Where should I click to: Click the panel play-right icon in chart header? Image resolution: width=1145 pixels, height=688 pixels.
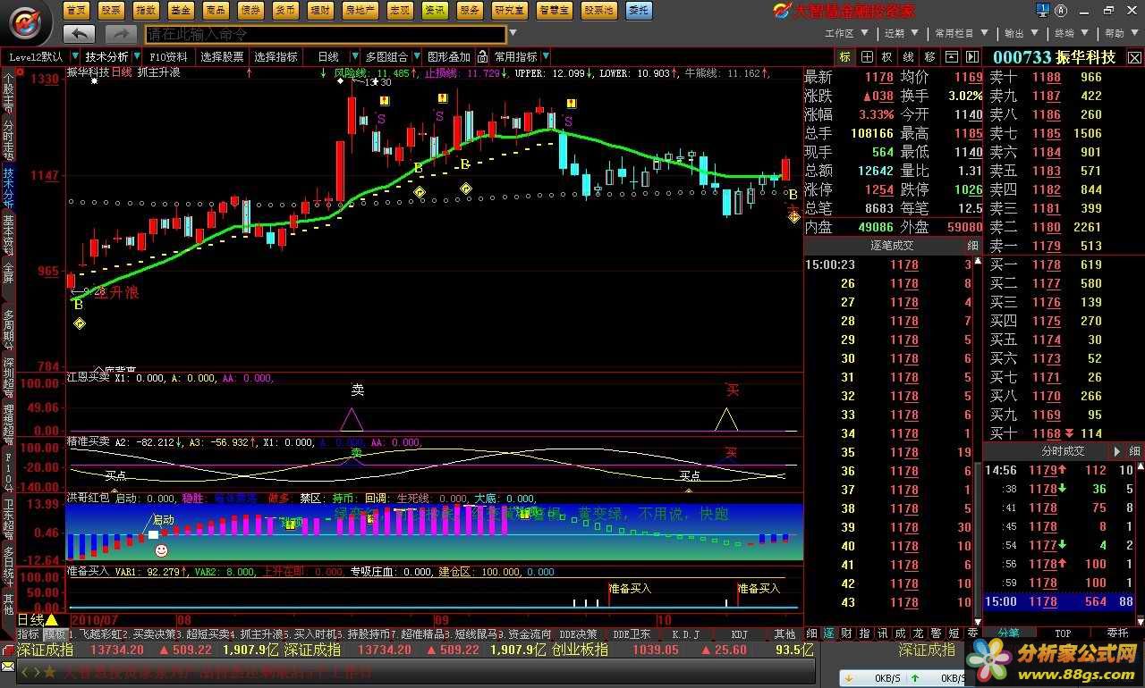(x=971, y=56)
